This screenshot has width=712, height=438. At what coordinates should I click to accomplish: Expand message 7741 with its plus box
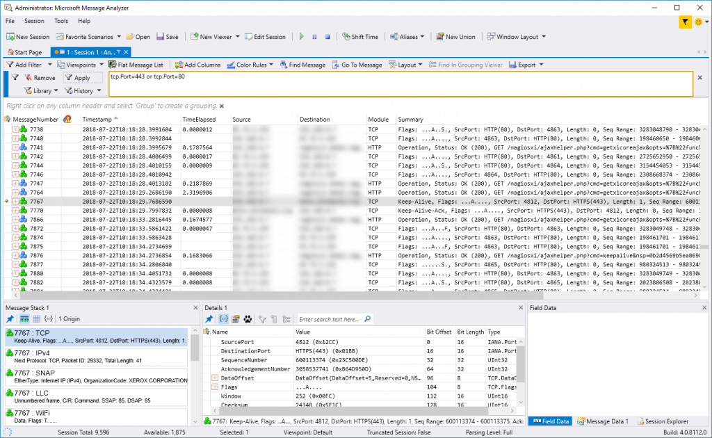tap(15, 147)
